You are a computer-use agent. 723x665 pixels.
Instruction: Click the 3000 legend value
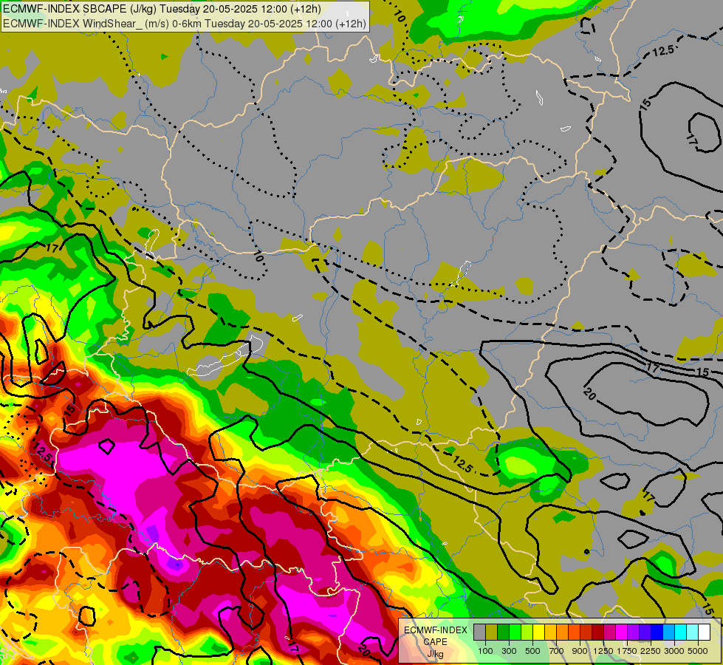(674, 651)
